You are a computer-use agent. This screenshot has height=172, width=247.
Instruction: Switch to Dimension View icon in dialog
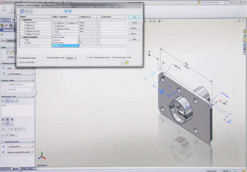tap(26, 11)
